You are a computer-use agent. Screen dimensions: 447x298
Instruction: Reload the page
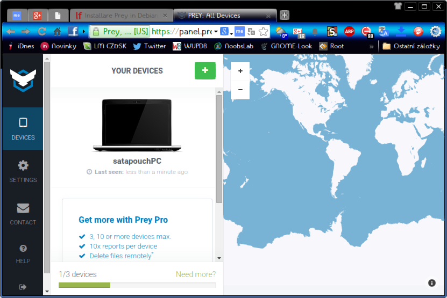42,32
